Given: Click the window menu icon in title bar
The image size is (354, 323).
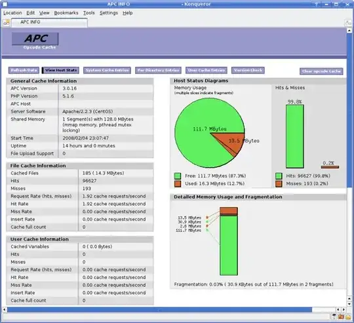Looking at the screenshot, I should (x=5, y=4).
